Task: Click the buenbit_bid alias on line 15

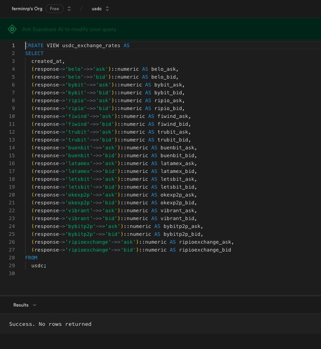Action: pyautogui.click(x=177, y=156)
